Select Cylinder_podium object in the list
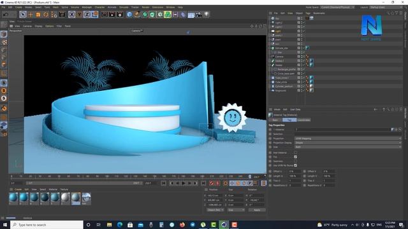 pos(284,87)
